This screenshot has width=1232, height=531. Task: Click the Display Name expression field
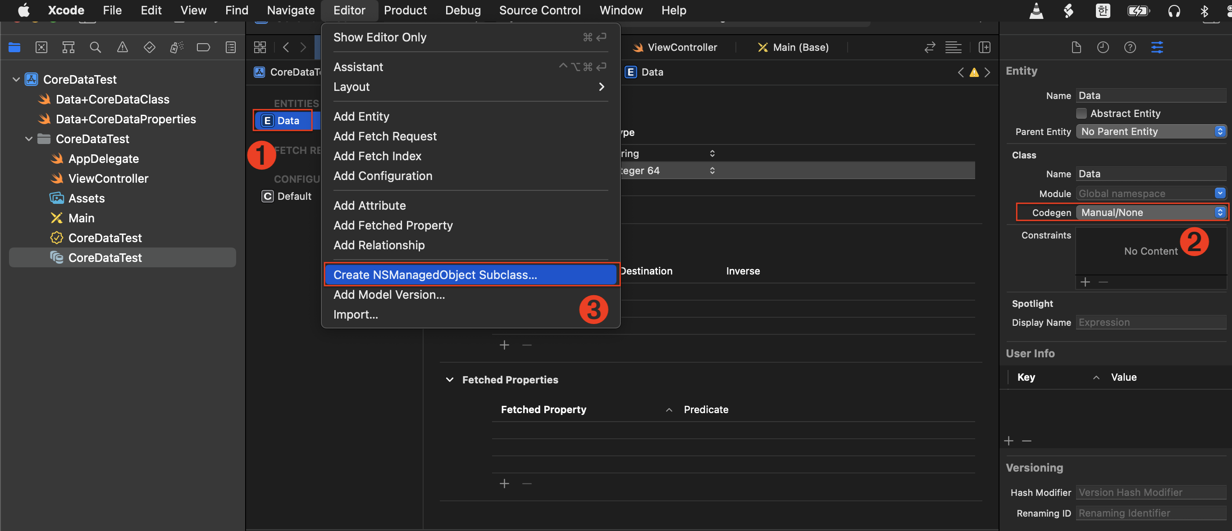coord(1151,322)
